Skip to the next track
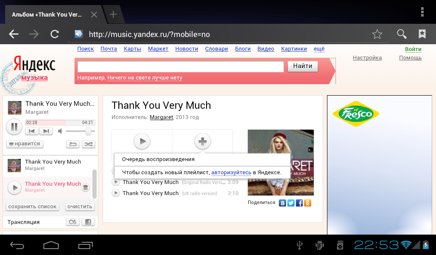The image size is (436, 255). [x=46, y=131]
